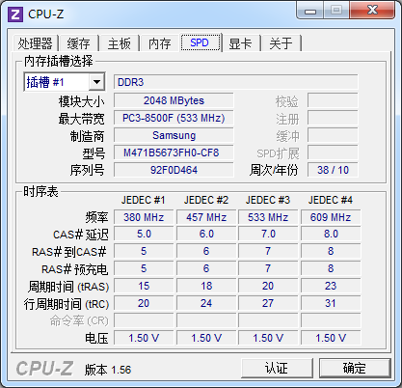Click the CAS# latency 8.0 cell
Image resolution: width=402 pixels, height=388 pixels.
coord(331,234)
